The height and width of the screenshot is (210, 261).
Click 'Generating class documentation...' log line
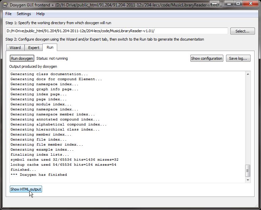click(x=49, y=74)
